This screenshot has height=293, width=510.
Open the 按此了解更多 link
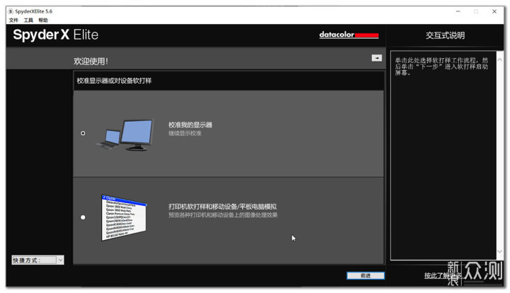[x=443, y=275]
